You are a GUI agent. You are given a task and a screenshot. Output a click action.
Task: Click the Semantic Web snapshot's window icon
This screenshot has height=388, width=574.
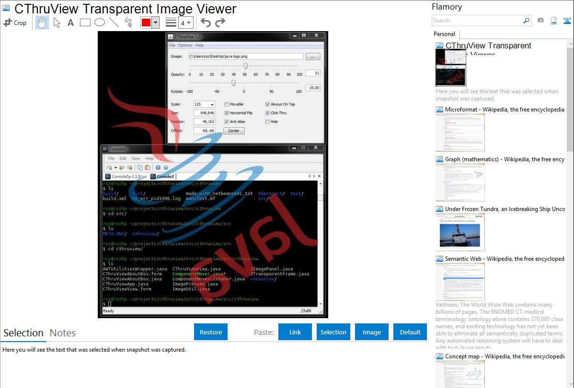pos(439,259)
